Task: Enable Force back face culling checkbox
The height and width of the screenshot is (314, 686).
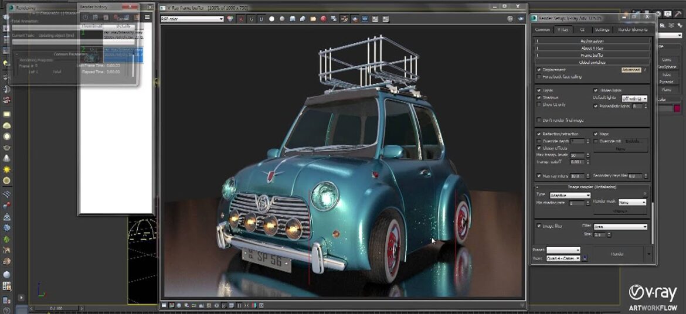Action: (x=539, y=77)
